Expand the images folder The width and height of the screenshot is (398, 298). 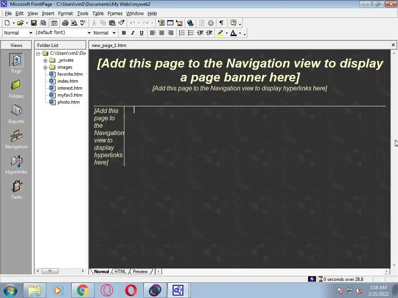pyautogui.click(x=45, y=68)
